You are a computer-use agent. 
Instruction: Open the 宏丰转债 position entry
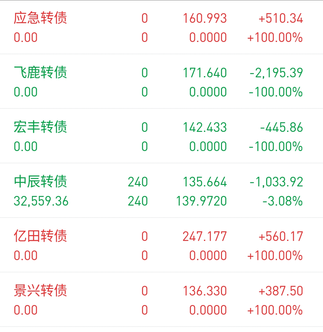click(x=161, y=136)
